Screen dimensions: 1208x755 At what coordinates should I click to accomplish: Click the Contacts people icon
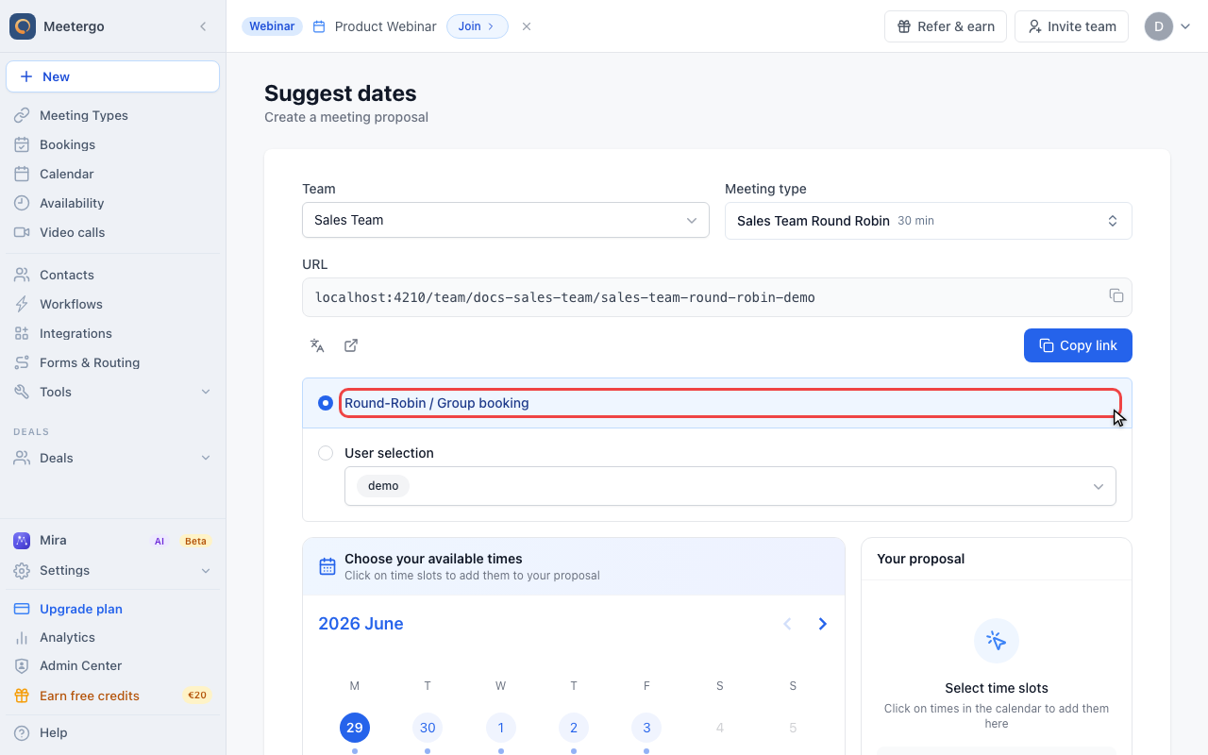[x=22, y=275]
